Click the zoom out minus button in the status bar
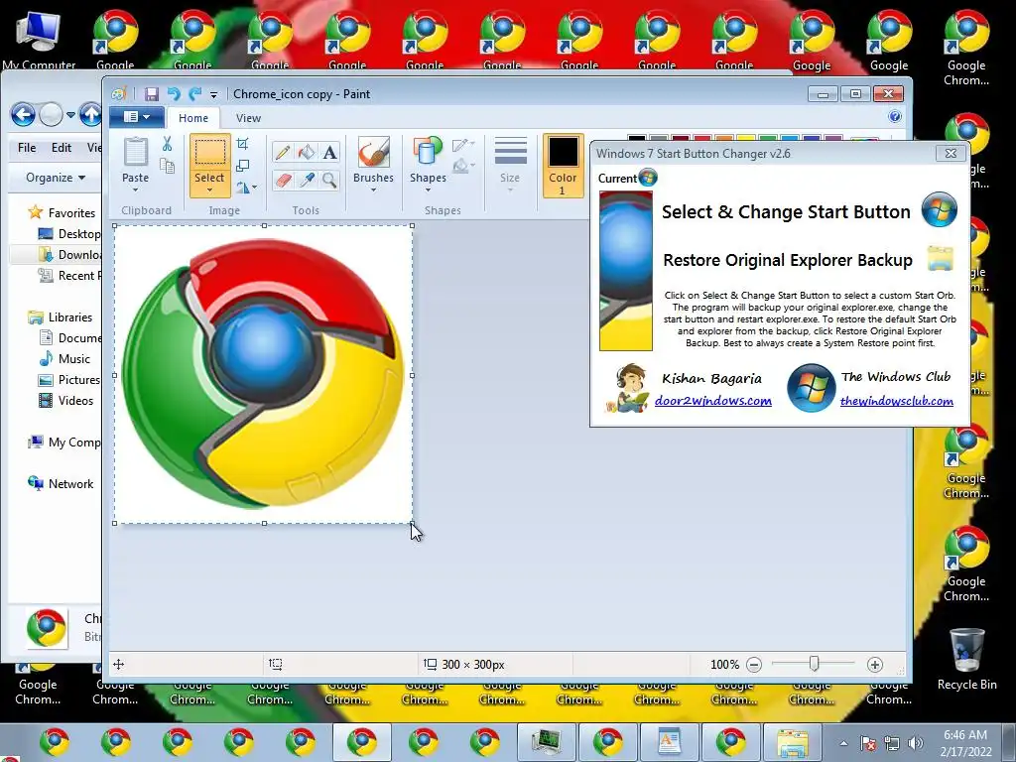The image size is (1016, 762). click(754, 664)
